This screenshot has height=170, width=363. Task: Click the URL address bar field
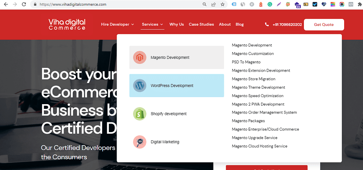[x=118, y=4]
